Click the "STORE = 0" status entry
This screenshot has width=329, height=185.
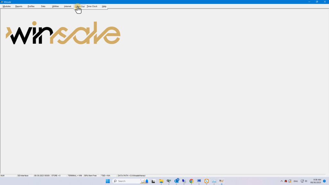[x=56, y=176]
